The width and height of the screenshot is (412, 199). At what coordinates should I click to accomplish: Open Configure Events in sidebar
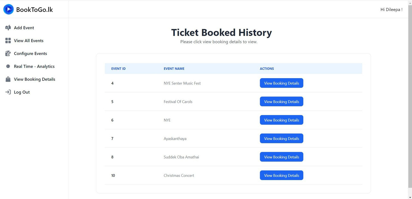pyautogui.click(x=30, y=53)
